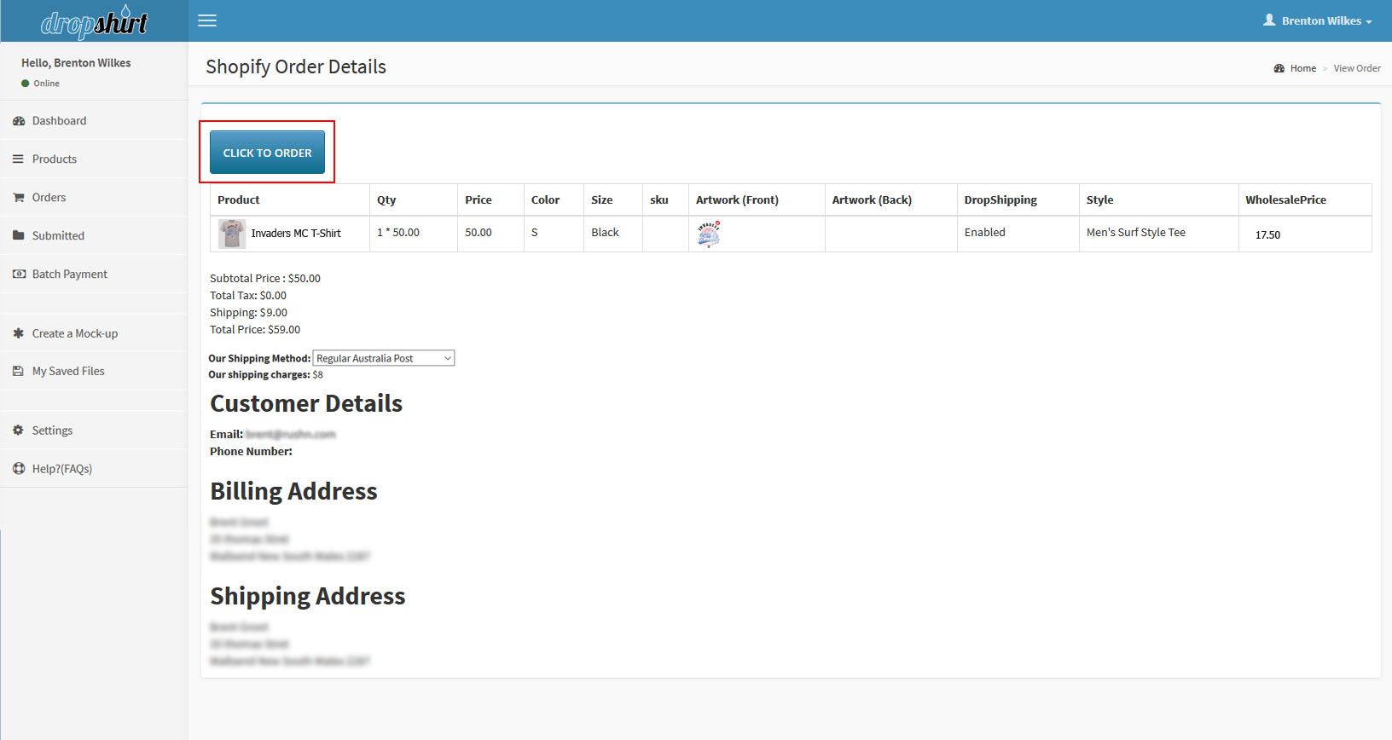The image size is (1392, 740).
Task: Open the Brenton Wilkes account dropdown
Action: (1318, 20)
